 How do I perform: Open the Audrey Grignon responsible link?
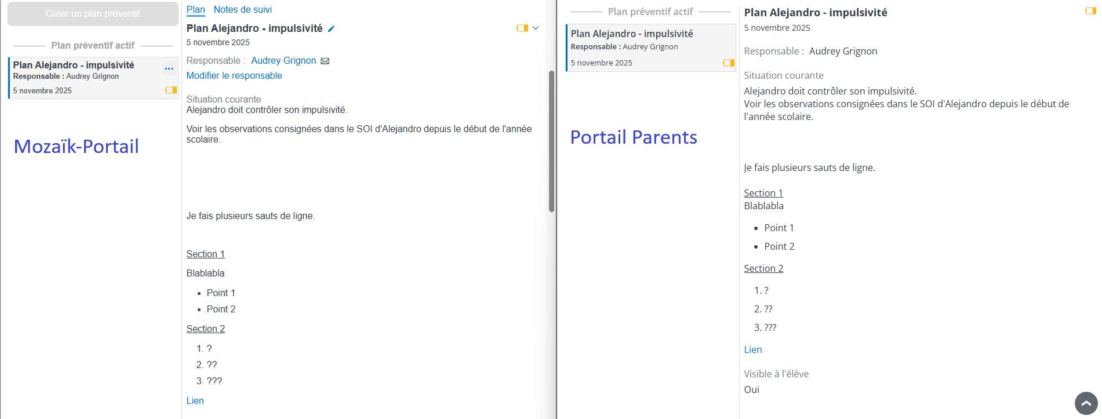tap(283, 60)
